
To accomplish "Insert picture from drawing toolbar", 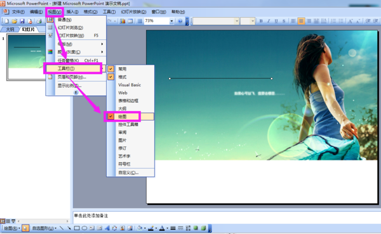I will (x=130, y=228).
